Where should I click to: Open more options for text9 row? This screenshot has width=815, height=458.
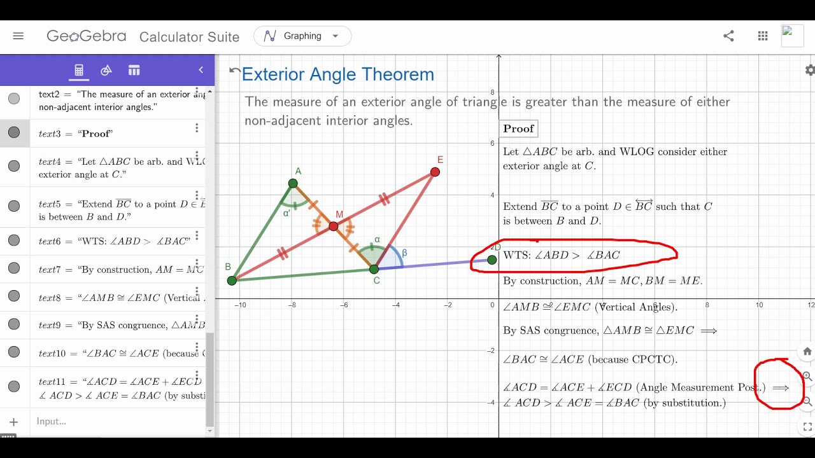click(197, 319)
